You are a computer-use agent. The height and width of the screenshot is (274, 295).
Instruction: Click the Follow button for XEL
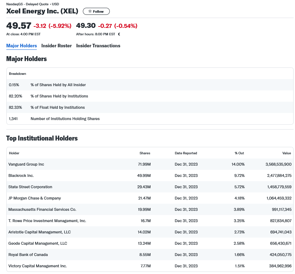(x=96, y=11)
